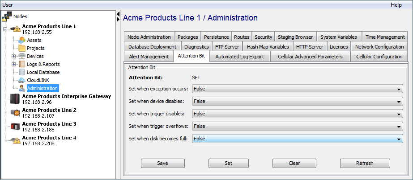Switch to the Database Deployment tab
413x180 pixels.
pos(152,47)
